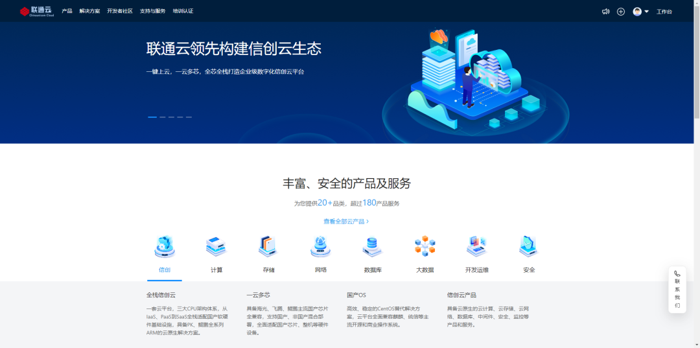Click the 丰富、安全的产品及服务 heading
Viewport: 700px width, 348px height.
click(346, 183)
